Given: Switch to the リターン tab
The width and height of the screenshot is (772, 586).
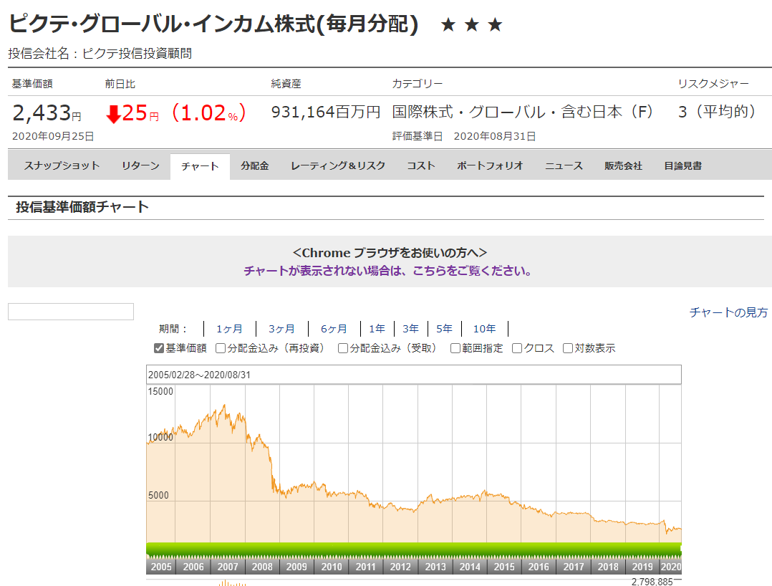Looking at the screenshot, I should point(140,166).
